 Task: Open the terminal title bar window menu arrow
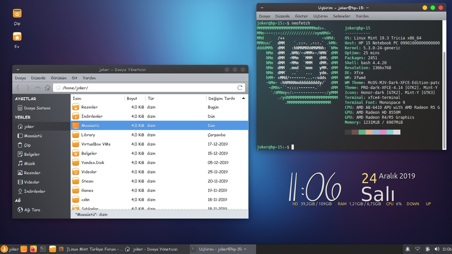(x=262, y=7)
